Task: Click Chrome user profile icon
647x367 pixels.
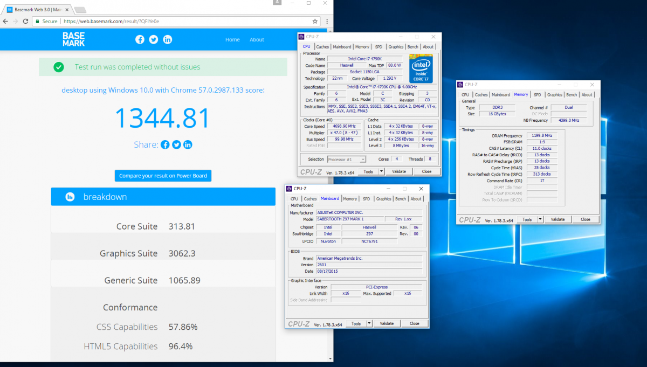Action: (x=277, y=3)
